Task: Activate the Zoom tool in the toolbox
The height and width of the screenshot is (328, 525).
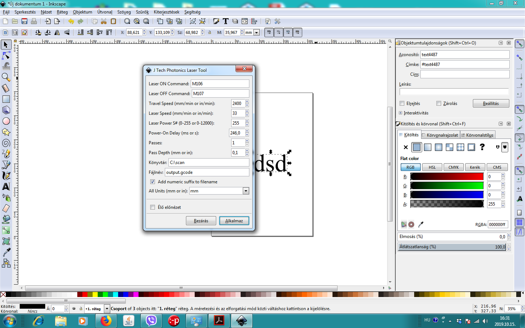Action: (6, 77)
